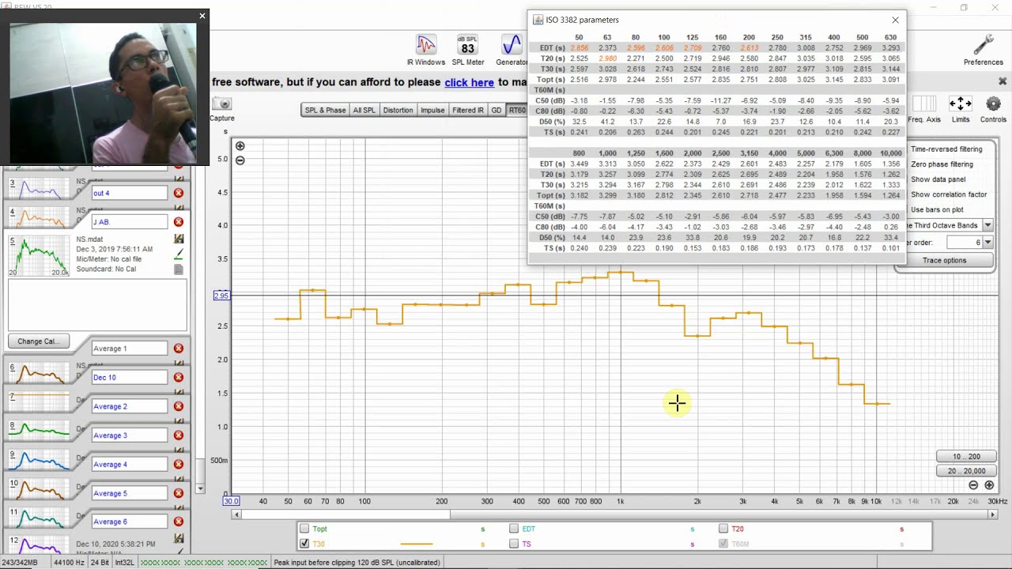
Task: Click the 'Average 1' name field
Action: click(x=129, y=349)
